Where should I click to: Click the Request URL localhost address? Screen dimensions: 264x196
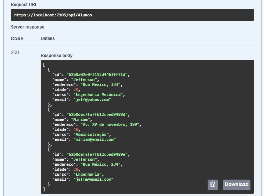pos(53,15)
